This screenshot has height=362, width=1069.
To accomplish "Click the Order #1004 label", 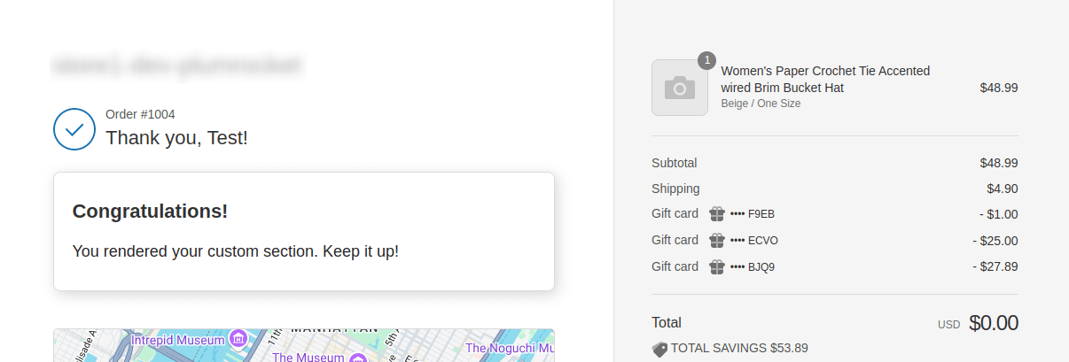I will click(140, 114).
